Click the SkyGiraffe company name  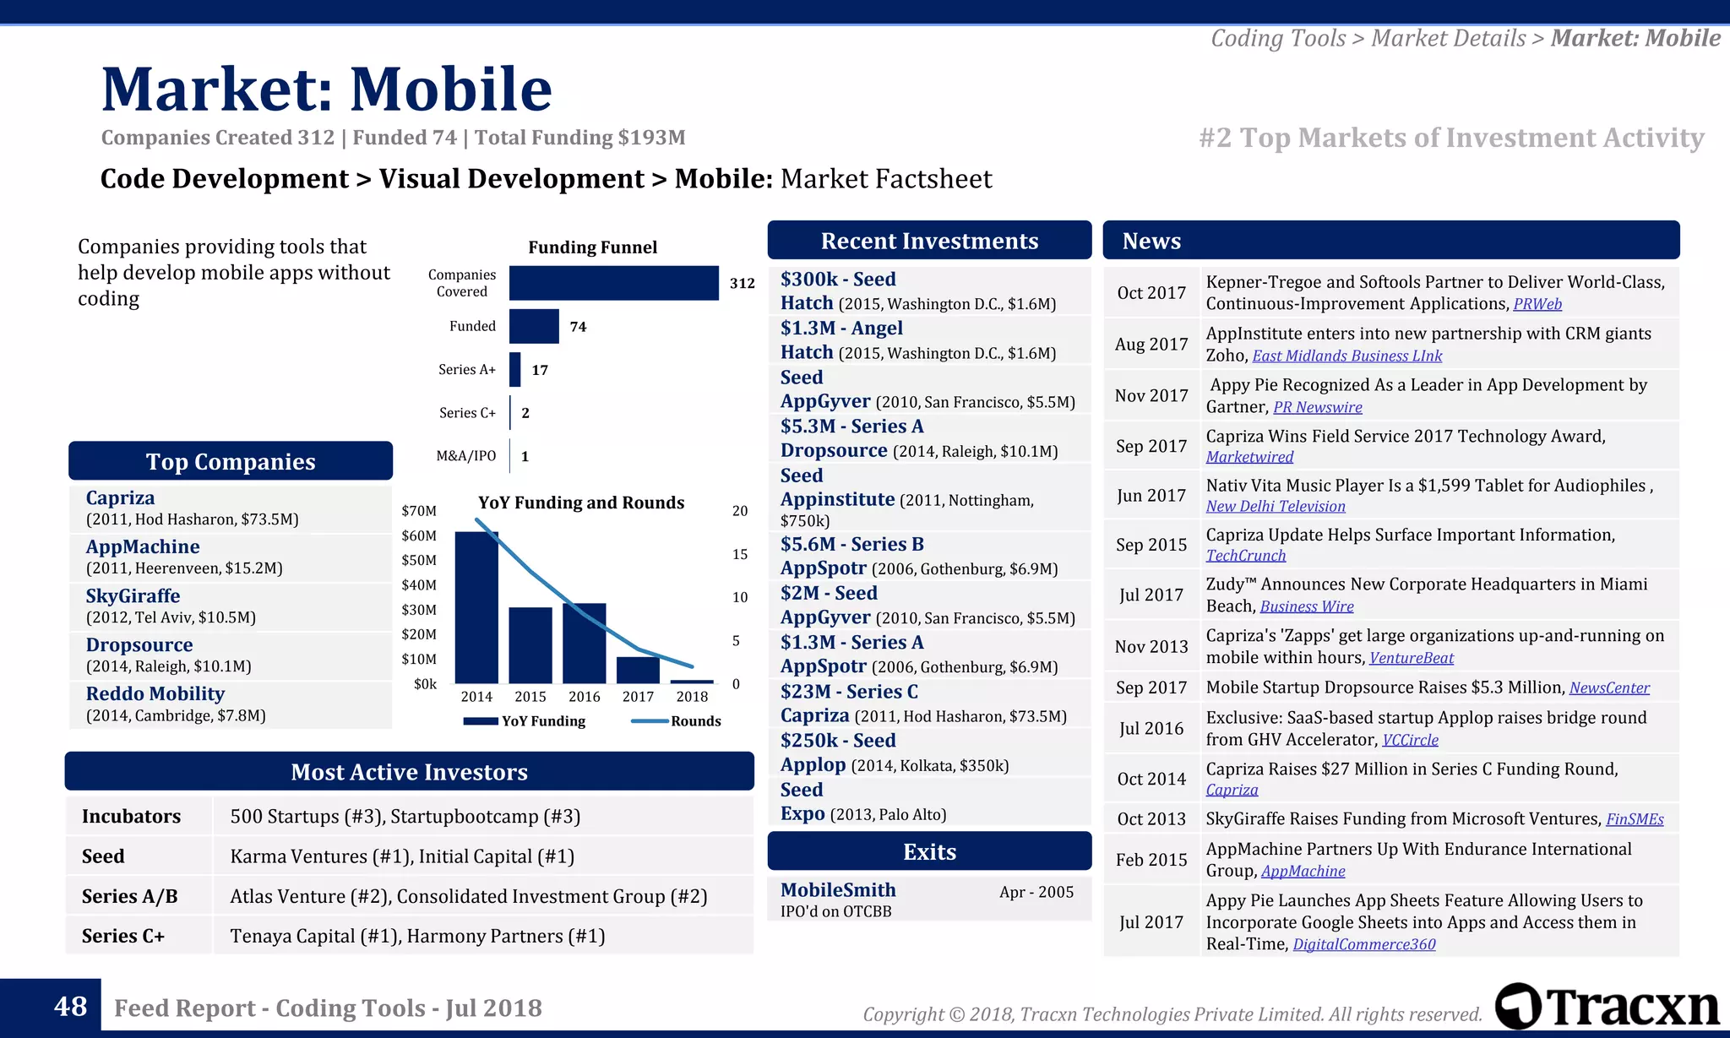(133, 595)
